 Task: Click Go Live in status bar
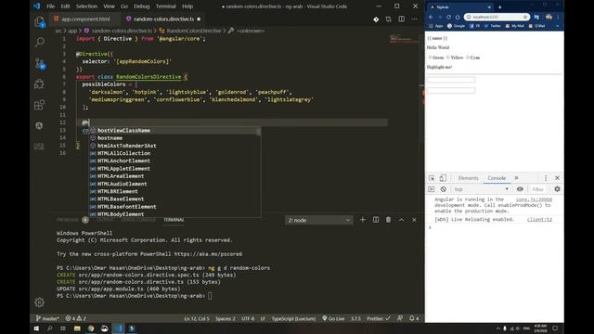[x=333, y=318]
